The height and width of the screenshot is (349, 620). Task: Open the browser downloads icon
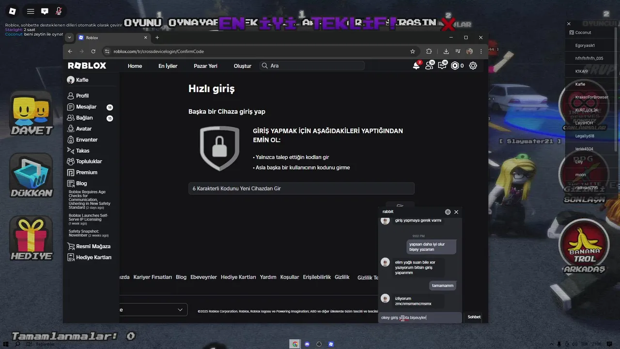[x=446, y=51]
